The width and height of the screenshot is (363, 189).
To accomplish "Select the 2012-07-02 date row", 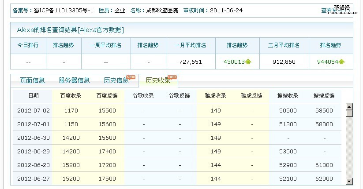I will point(33,111).
